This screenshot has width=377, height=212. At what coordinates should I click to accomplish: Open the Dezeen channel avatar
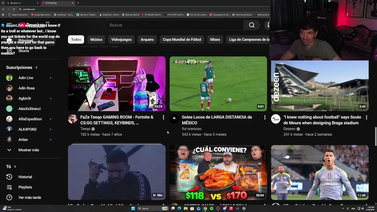[276, 119]
